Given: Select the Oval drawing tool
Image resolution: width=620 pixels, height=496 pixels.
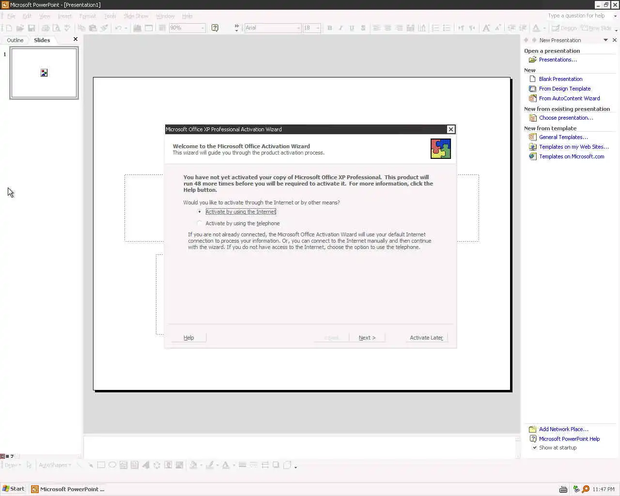Looking at the screenshot, I should click(x=112, y=465).
